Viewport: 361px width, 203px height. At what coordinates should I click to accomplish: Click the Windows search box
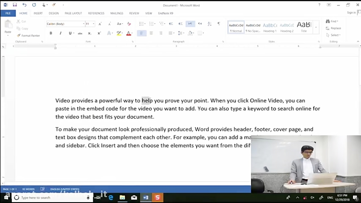tap(53, 197)
